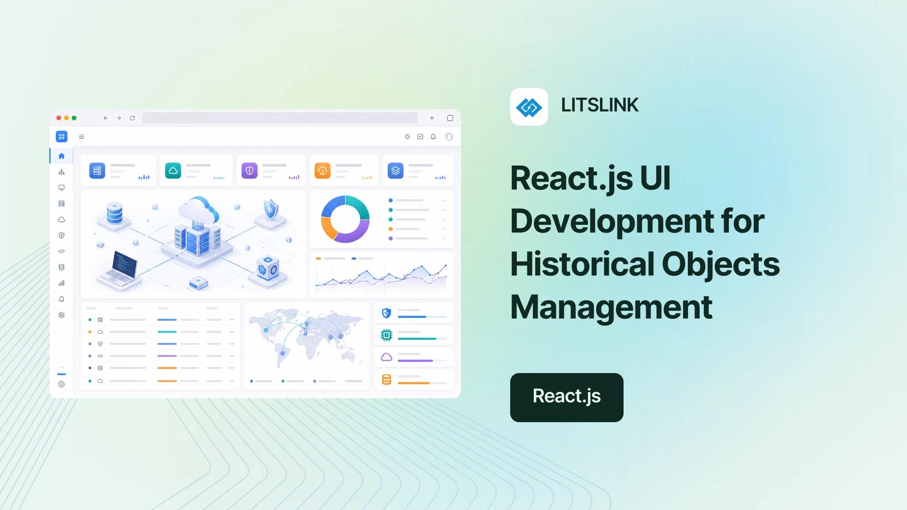
Task: Open the orange gauge stat card
Action: tap(344, 170)
